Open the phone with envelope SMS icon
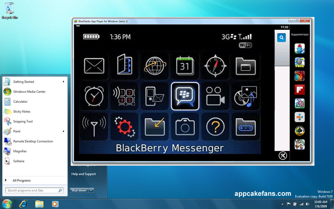The height and width of the screenshot is (209, 334). coord(155,96)
